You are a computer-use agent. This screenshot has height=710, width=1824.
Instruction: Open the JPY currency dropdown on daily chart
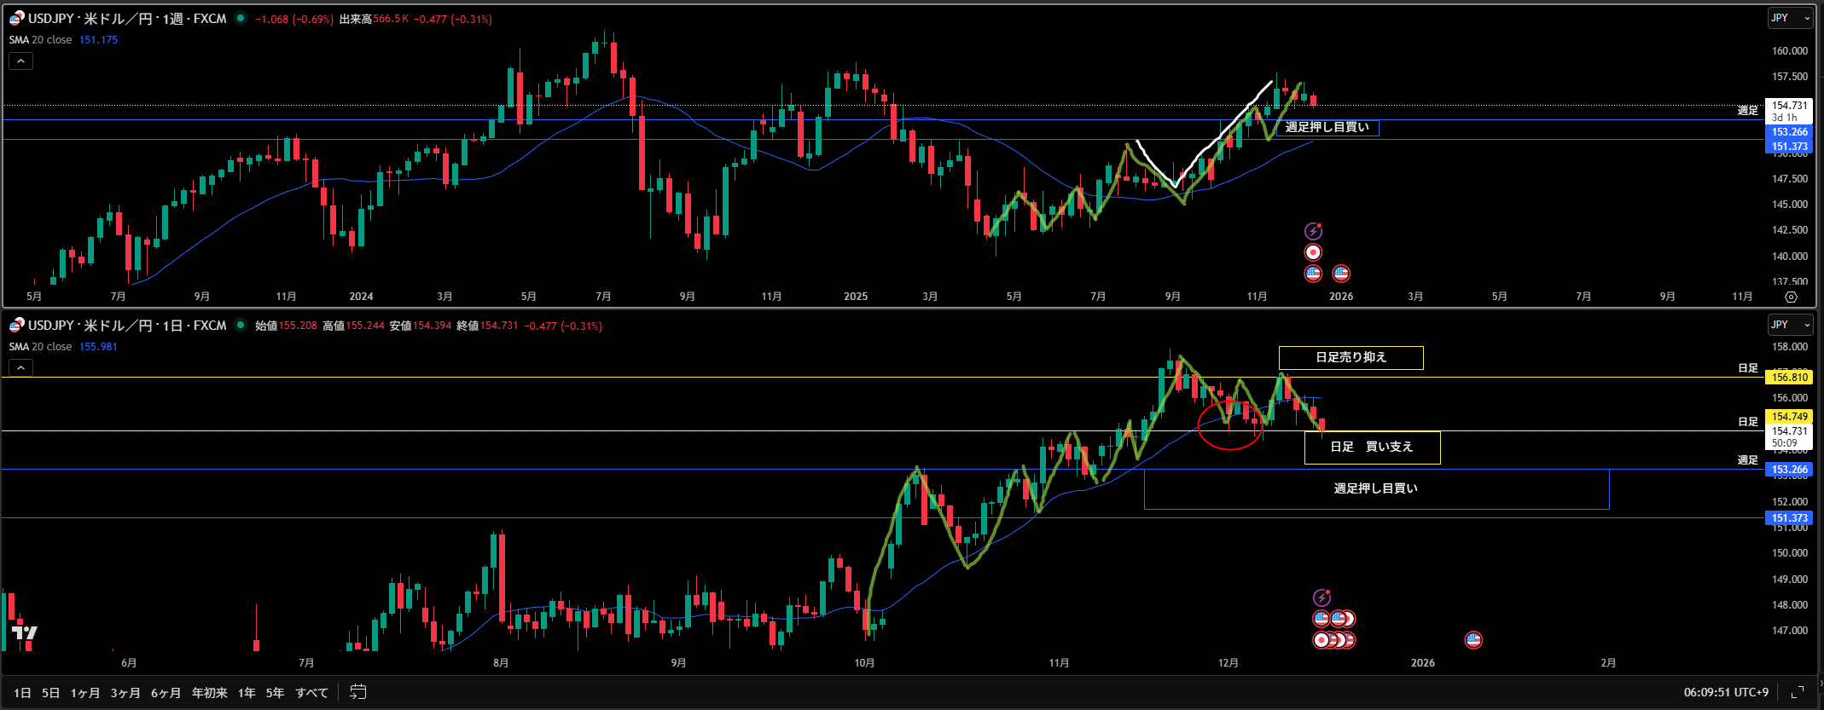click(x=1789, y=325)
